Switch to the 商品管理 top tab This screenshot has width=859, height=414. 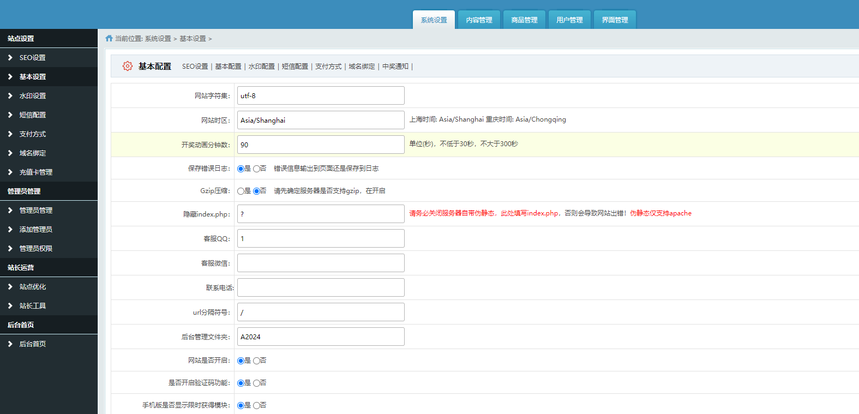click(x=524, y=20)
